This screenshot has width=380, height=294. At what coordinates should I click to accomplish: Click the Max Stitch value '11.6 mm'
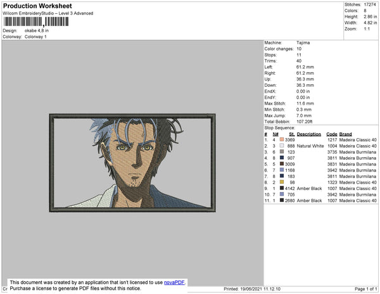point(305,103)
